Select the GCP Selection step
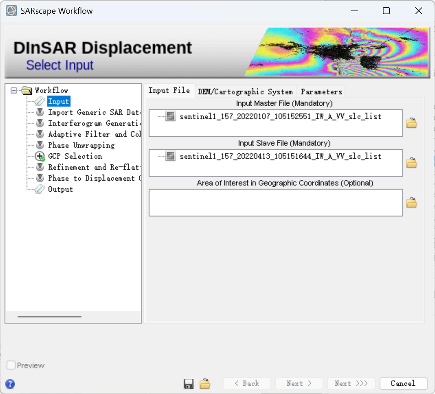The width and height of the screenshot is (435, 394). pos(75,156)
